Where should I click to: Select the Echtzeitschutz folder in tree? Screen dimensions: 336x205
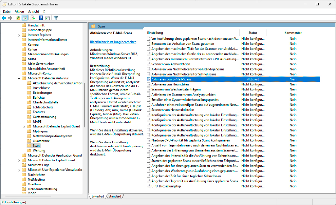click(x=42, y=107)
